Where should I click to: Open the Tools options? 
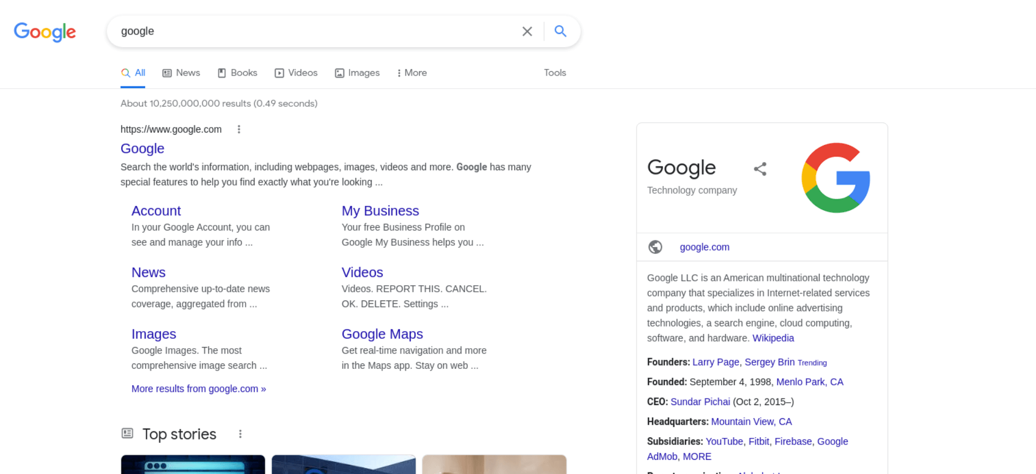[x=554, y=73]
